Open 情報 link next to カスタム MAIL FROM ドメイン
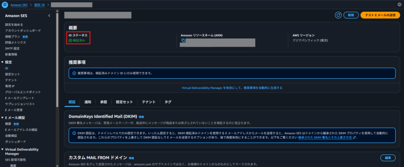Screen dimensions: 404x167 [131, 158]
